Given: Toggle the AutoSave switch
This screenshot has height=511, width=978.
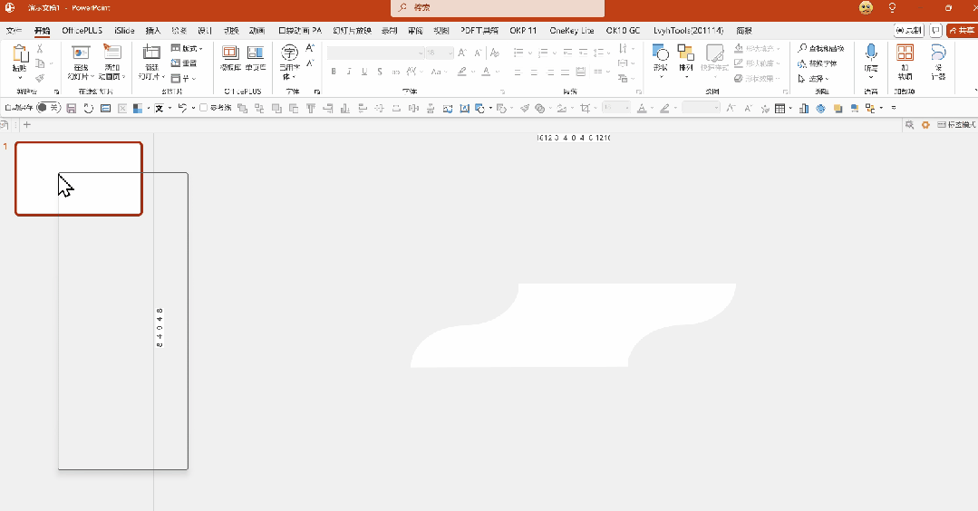Looking at the screenshot, I should tap(47, 108).
